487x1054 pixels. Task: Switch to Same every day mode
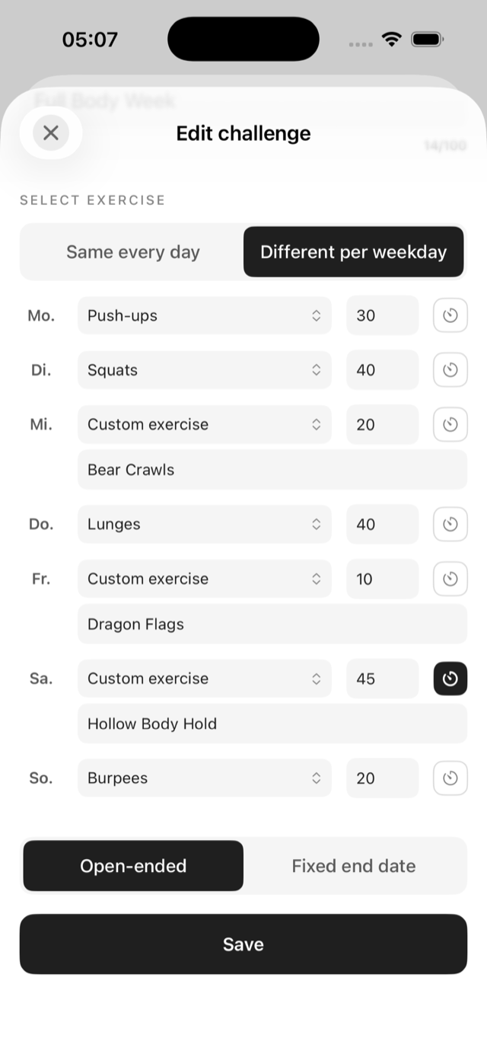tap(133, 252)
